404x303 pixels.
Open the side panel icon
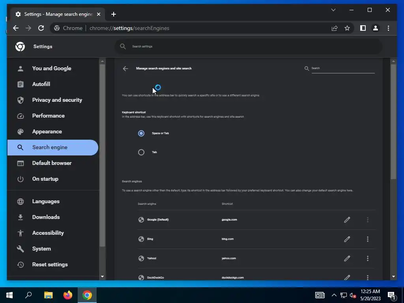tap(363, 28)
